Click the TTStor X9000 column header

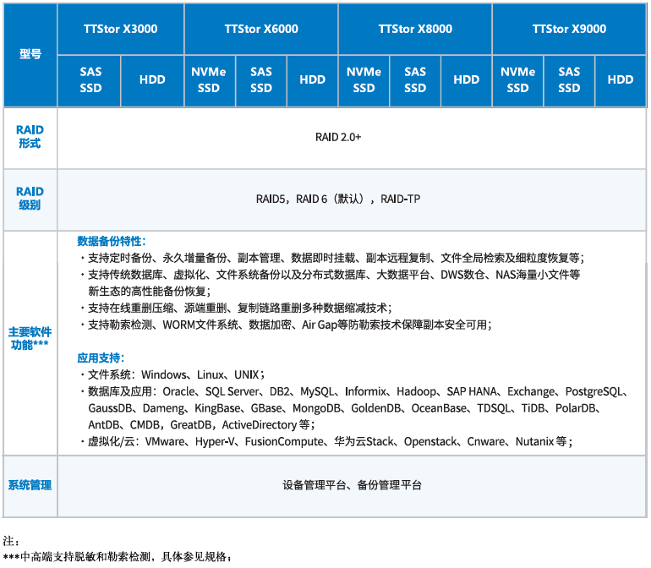569,29
